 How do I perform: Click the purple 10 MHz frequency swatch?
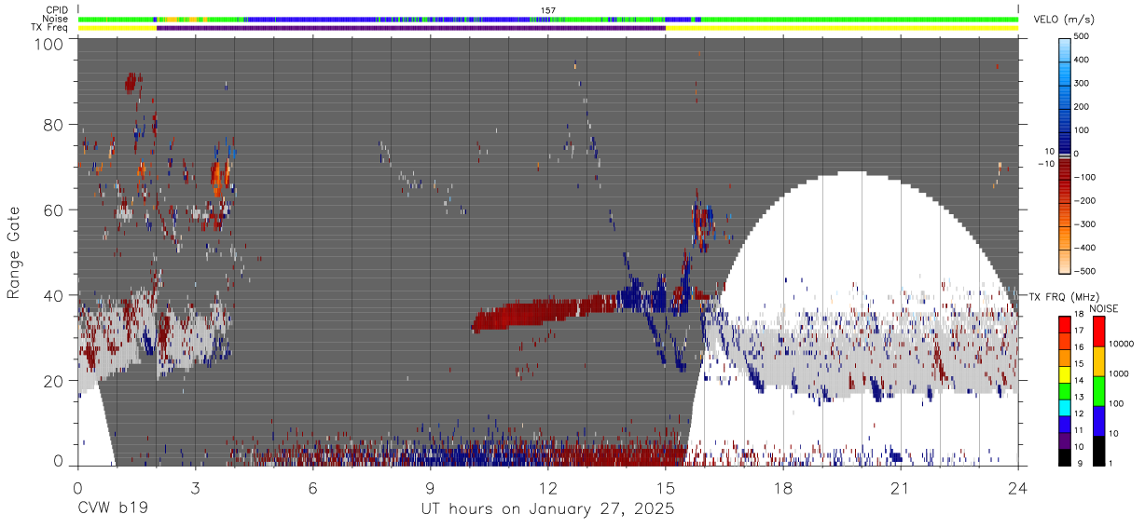[1064, 441]
